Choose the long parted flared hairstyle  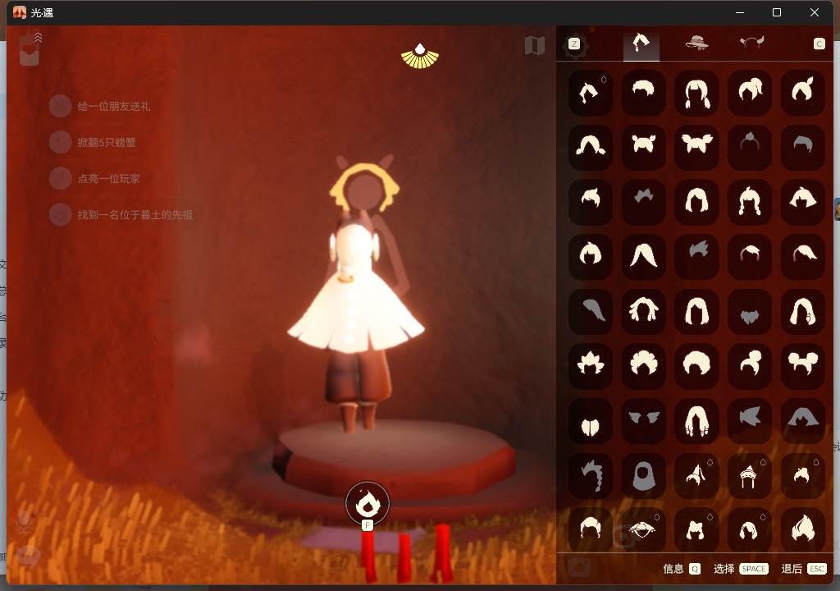pos(643,257)
